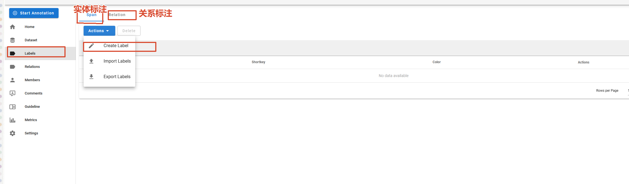Go to the Labels sidebar entry
The width and height of the screenshot is (629, 184).
pyautogui.click(x=40, y=53)
